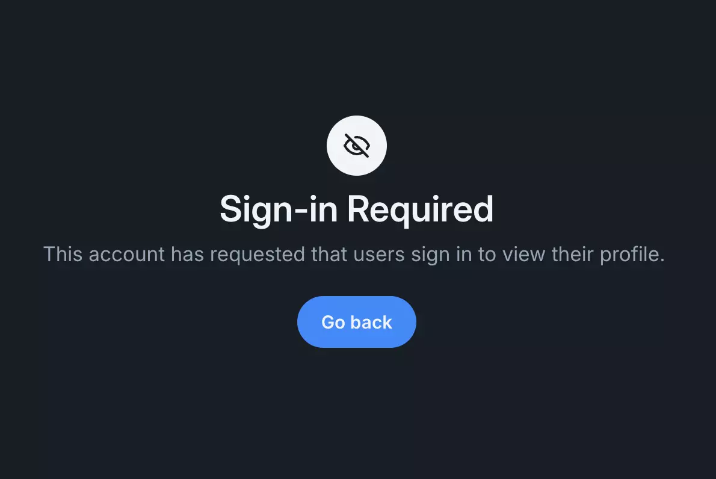Image resolution: width=716 pixels, height=479 pixels.
Task: Click the word Sign-in in the heading
Action: pos(279,209)
